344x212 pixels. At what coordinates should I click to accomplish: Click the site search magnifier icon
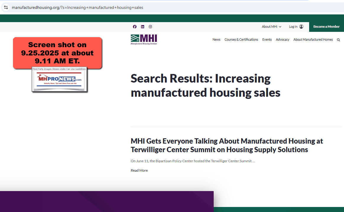pyautogui.click(x=338, y=40)
